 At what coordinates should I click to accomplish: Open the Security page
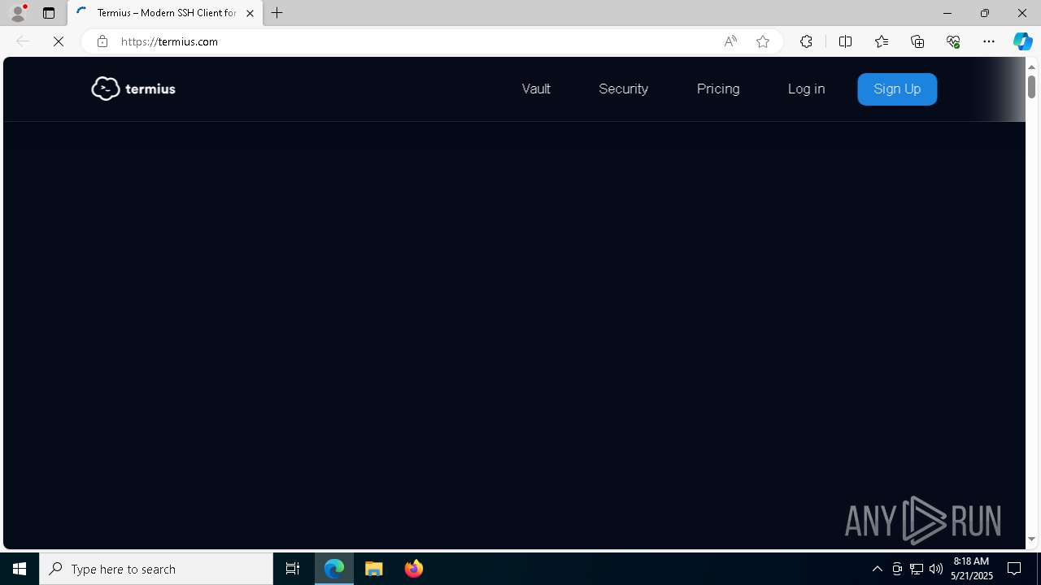[623, 89]
